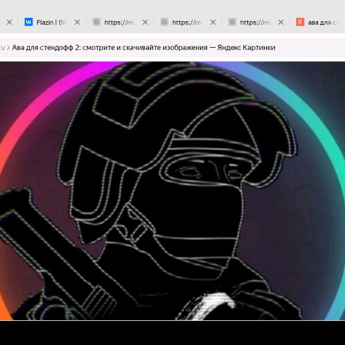Close the https tab beside the Yandex tab

(x=281, y=22)
